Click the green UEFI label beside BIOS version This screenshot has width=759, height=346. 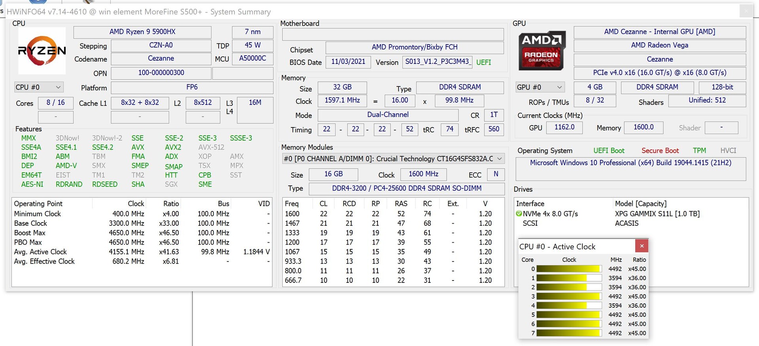pyautogui.click(x=483, y=62)
